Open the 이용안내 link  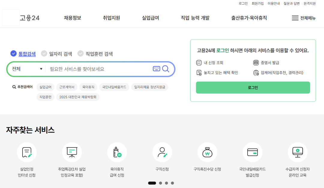274,4
